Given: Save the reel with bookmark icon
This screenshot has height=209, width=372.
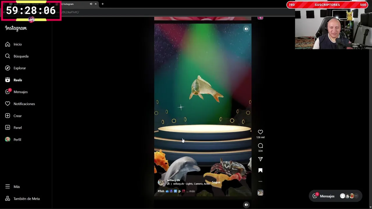Looking at the screenshot, I should (x=260, y=170).
